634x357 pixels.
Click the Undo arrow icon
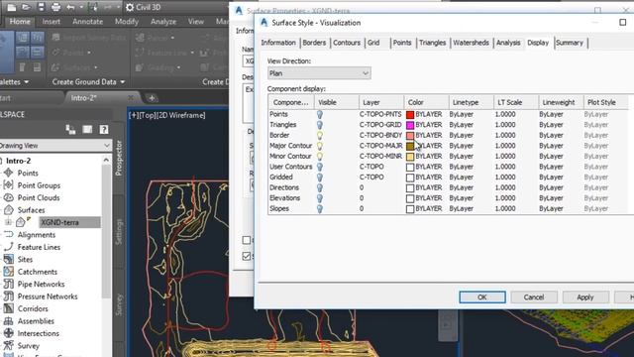tap(70, 7)
